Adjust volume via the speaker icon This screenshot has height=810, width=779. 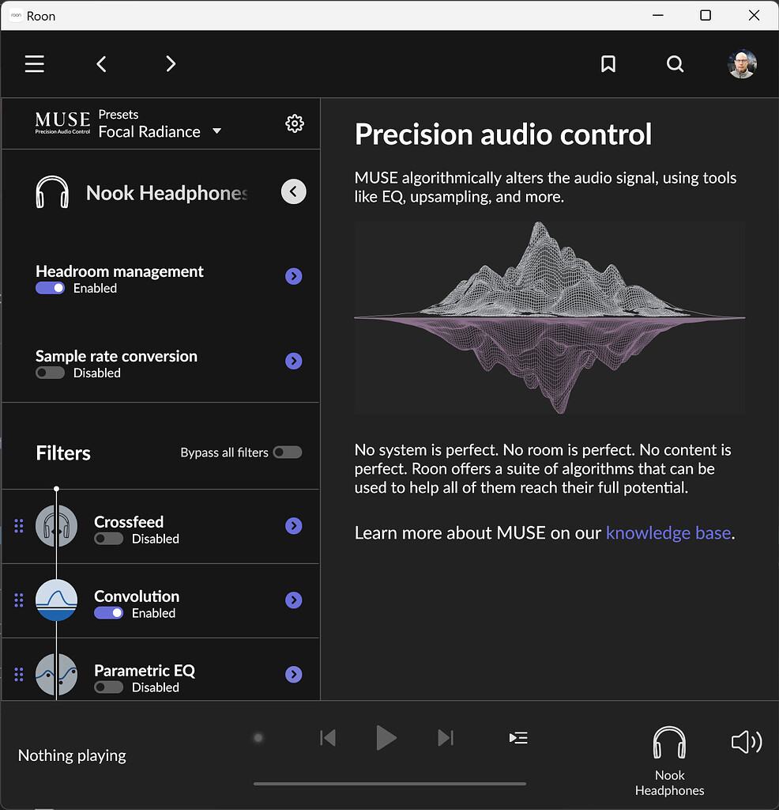745,741
